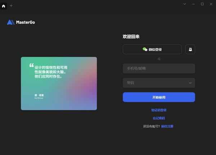Switch to 验证码登录 login
The image size is (216, 155).
(x=159, y=110)
